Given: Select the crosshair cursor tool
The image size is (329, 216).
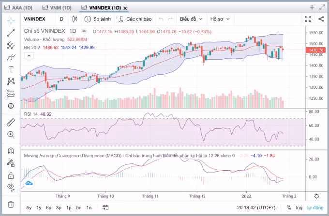Looking at the screenshot, I should coord(11,20).
